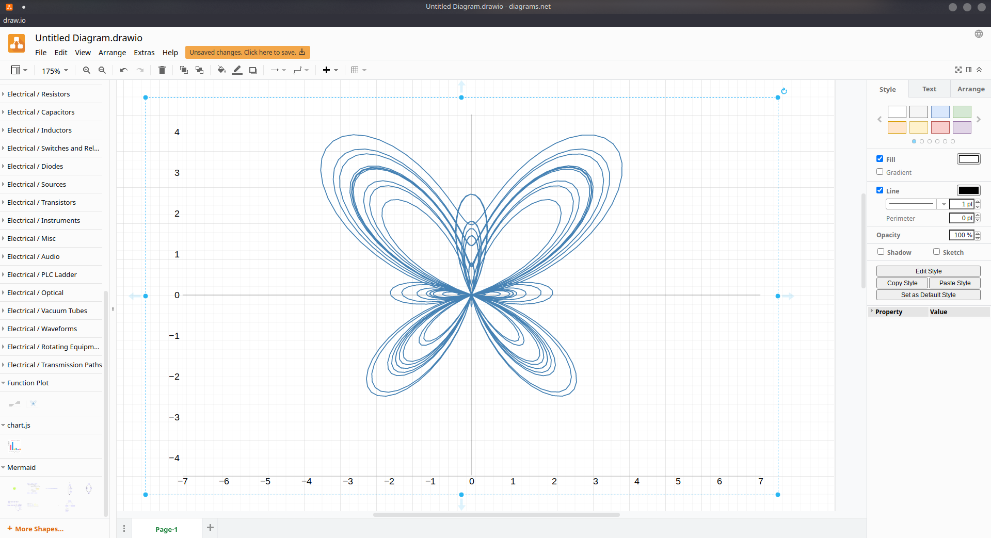Click Unsaved changes save button

(x=247, y=52)
